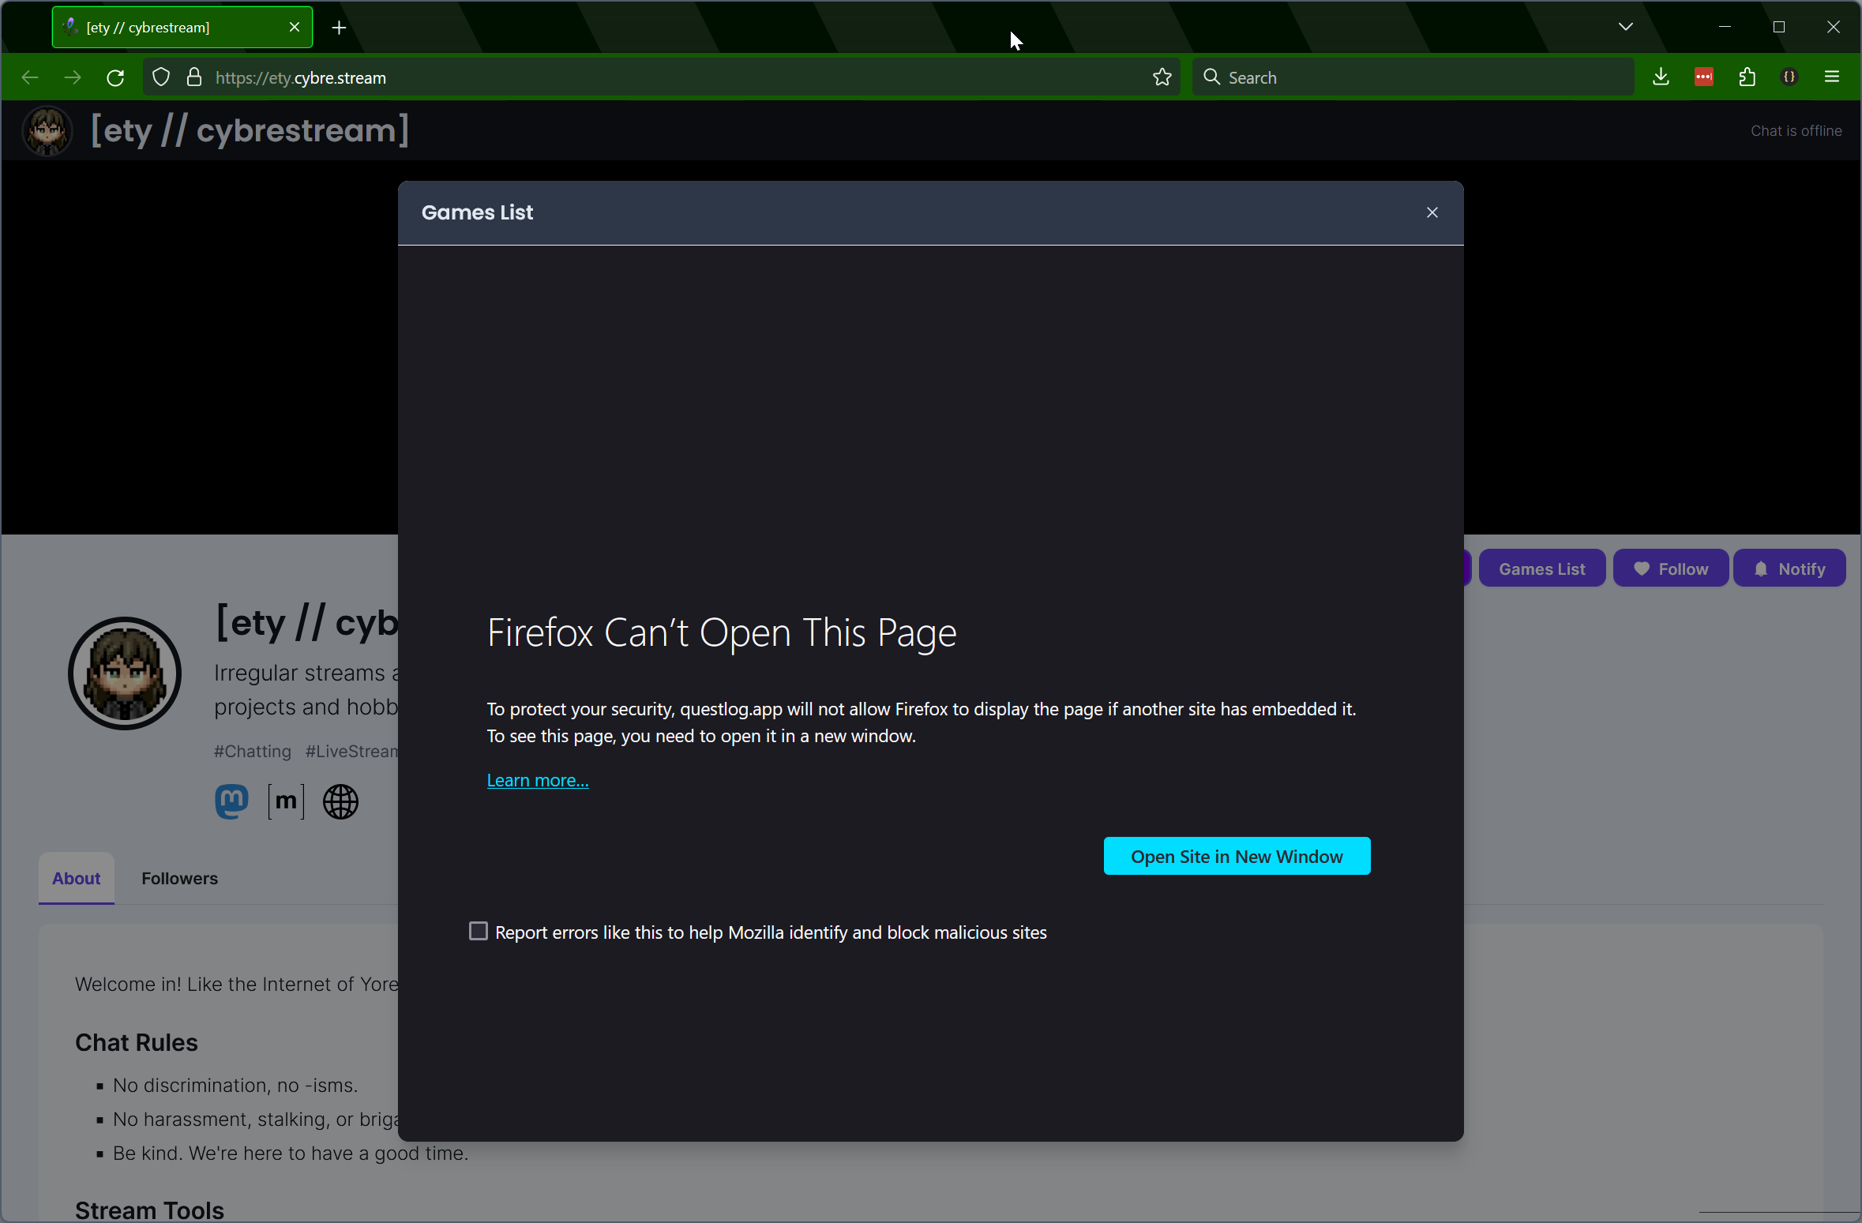Click the Firefox Search input field

click(1413, 77)
